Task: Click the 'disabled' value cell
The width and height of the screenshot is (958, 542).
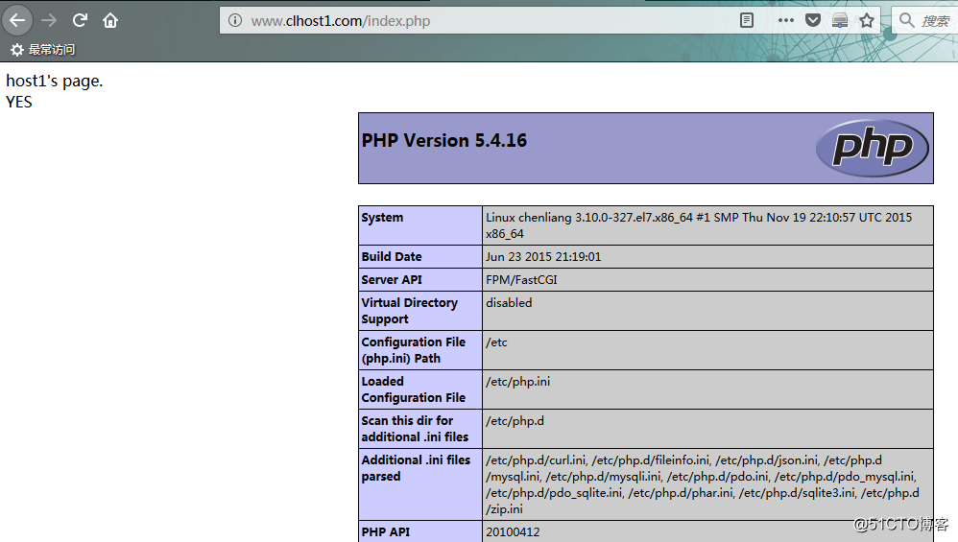Action: 707,311
